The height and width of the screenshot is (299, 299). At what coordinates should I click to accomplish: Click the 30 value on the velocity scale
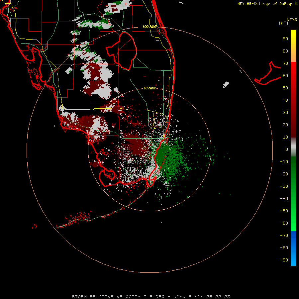[x=285, y=113]
